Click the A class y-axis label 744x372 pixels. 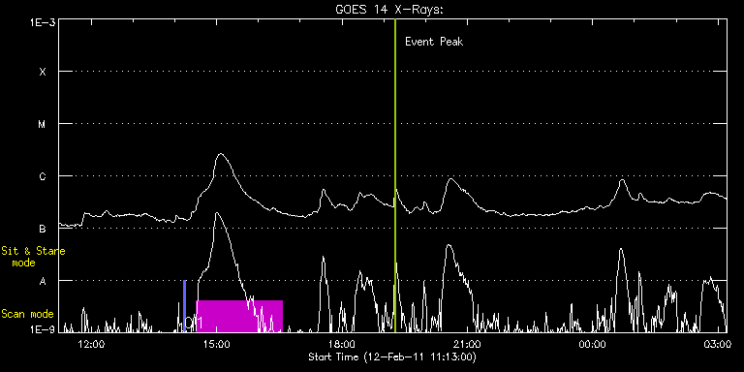coord(43,281)
